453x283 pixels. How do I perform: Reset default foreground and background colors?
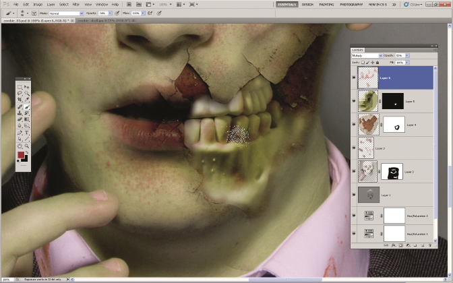[18, 161]
